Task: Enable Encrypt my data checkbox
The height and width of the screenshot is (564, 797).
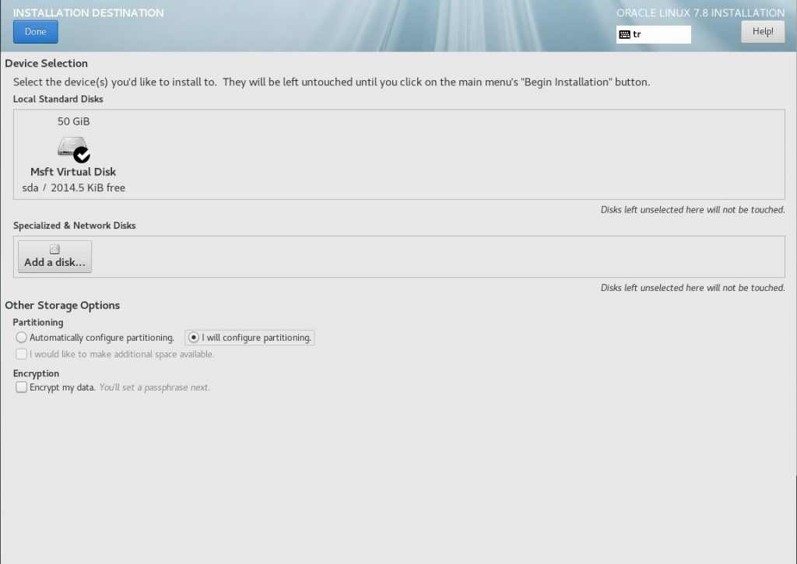Action: (21, 387)
